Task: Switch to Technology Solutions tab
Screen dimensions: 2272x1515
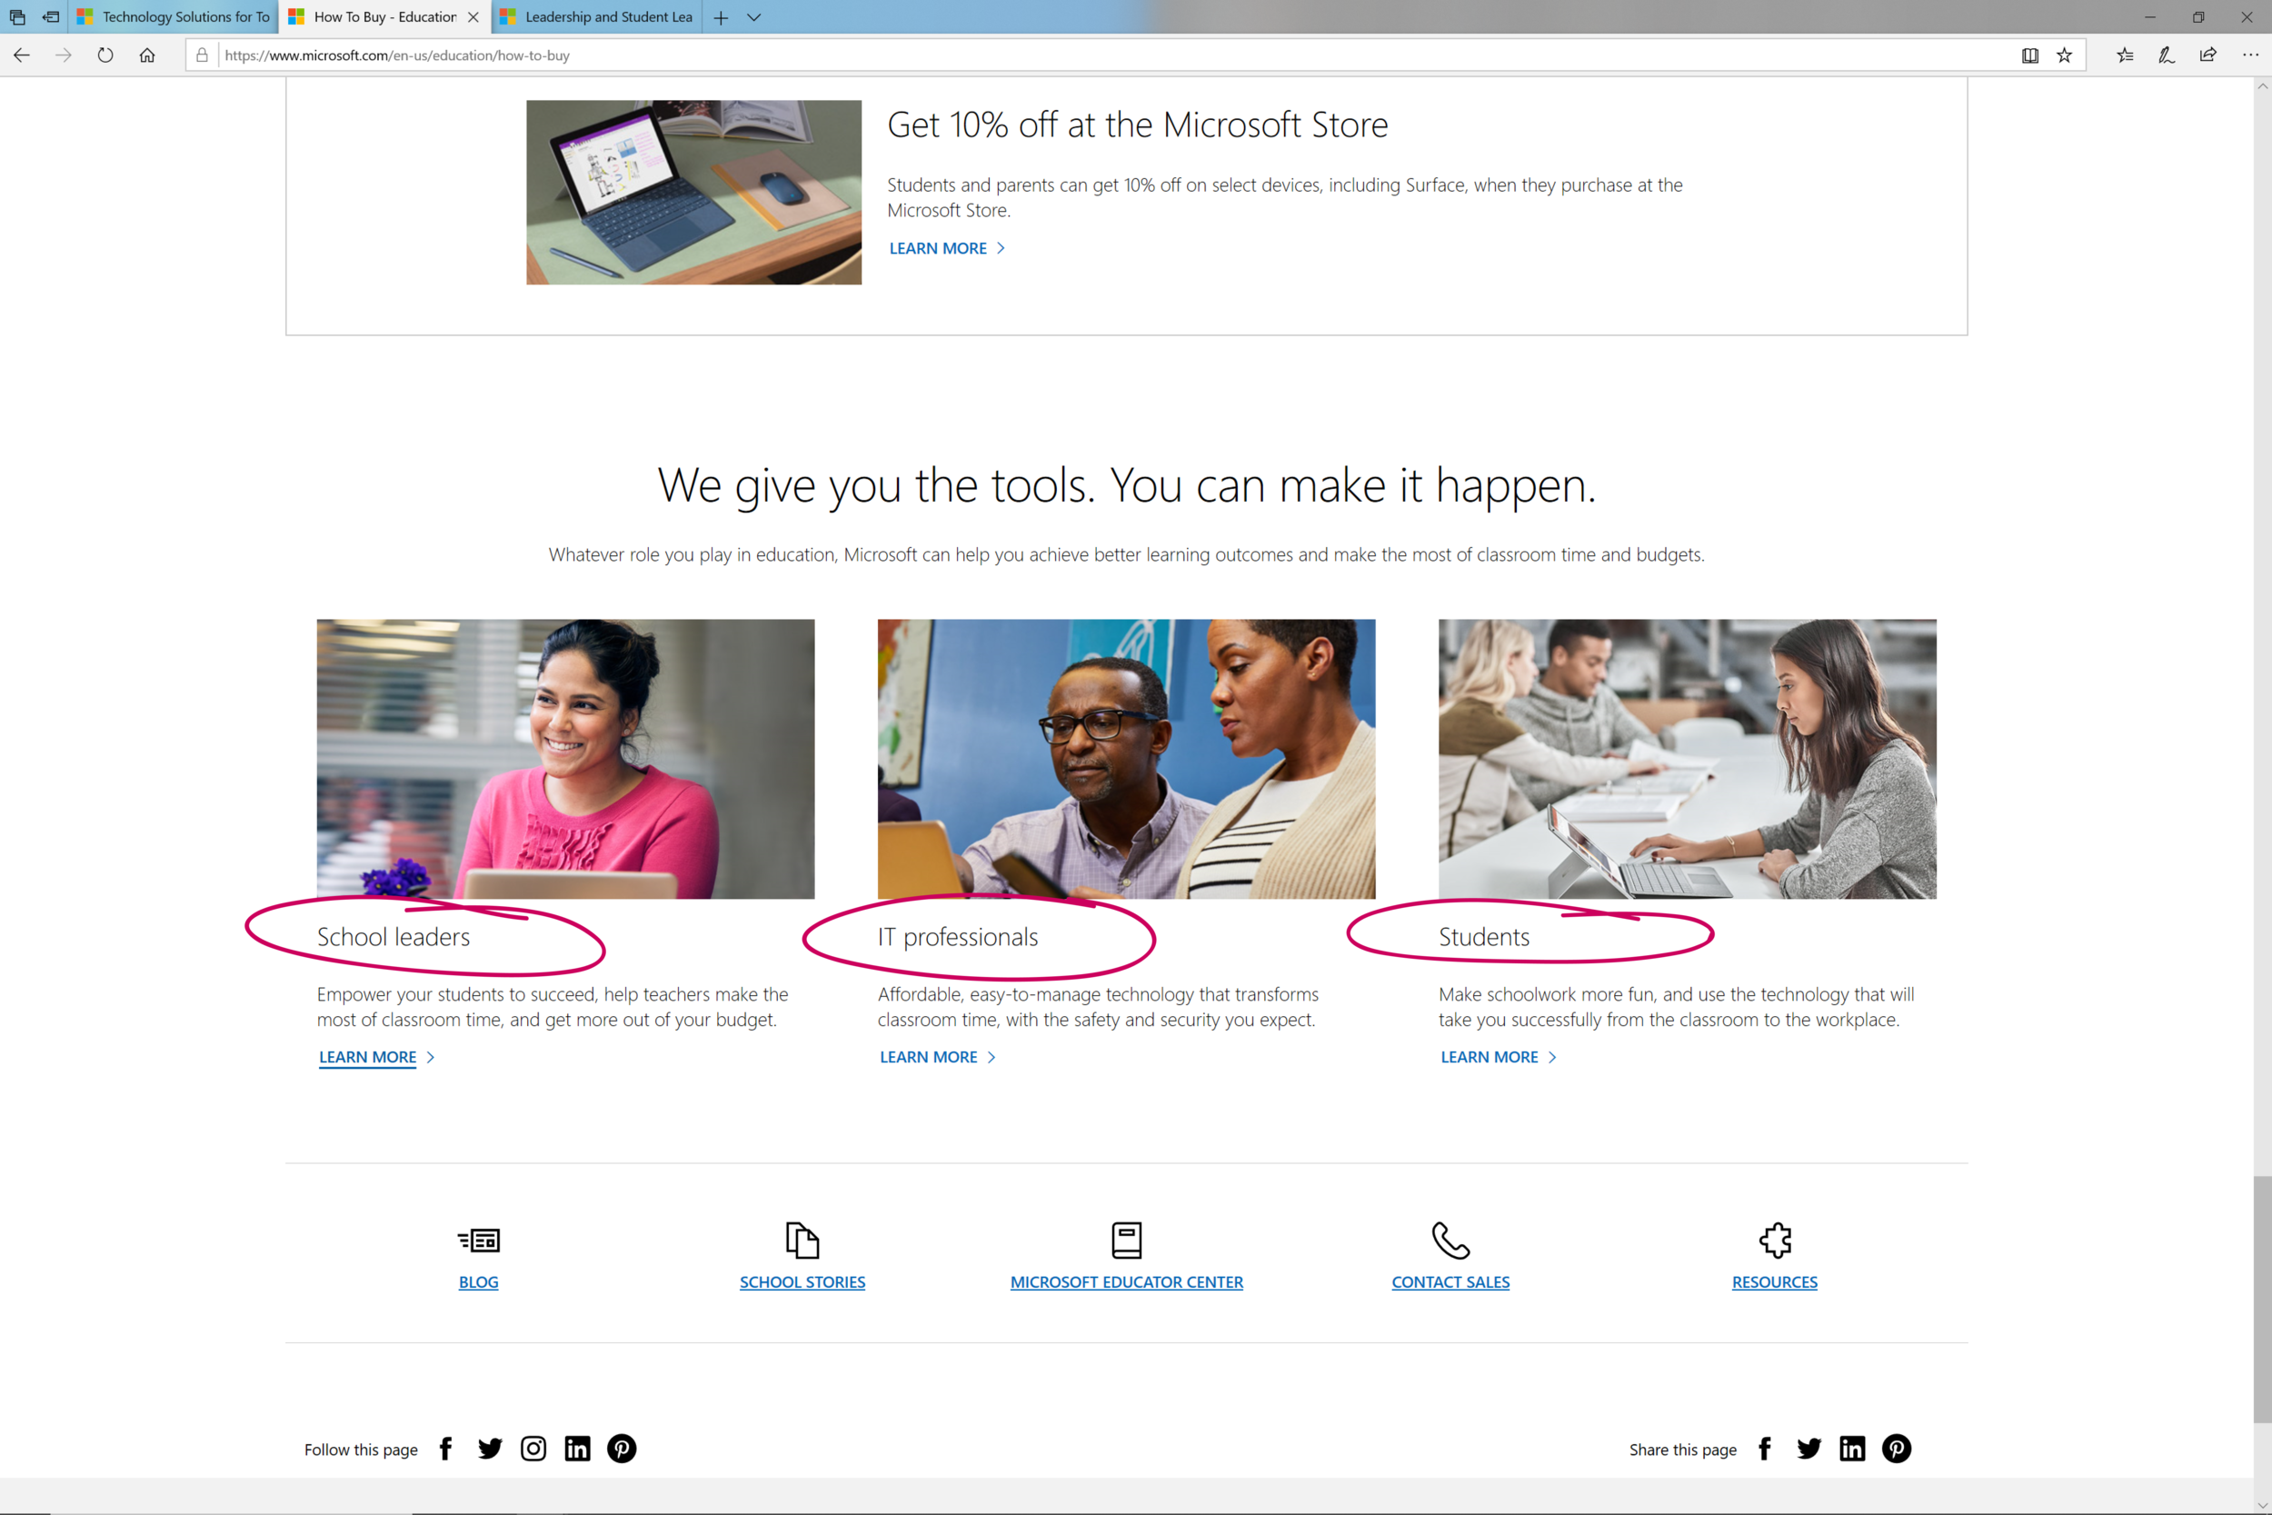Action: pos(174,17)
